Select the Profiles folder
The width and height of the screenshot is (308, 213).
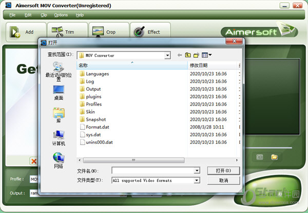[91, 104]
